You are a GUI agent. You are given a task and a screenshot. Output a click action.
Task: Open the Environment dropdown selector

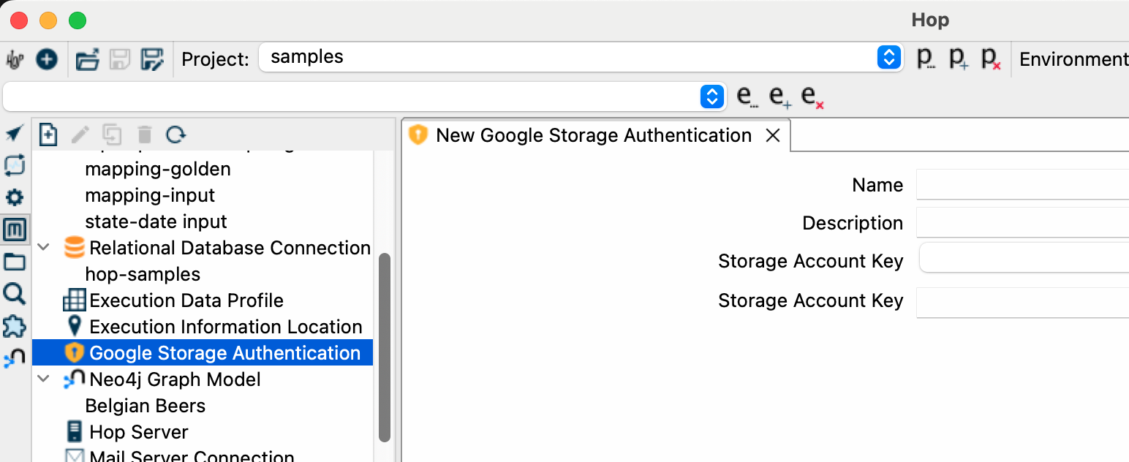pos(711,96)
